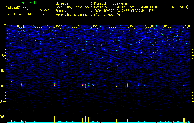194x123 pixels.
Task: Click the Receiver field label
Action: (63, 11)
